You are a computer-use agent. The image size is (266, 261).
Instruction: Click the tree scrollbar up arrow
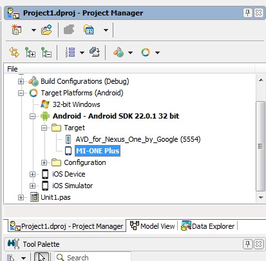(x=261, y=80)
